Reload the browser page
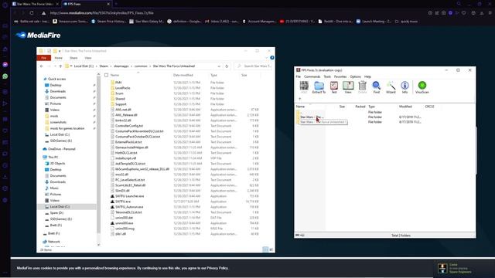495x278 pixels. click(32, 13)
